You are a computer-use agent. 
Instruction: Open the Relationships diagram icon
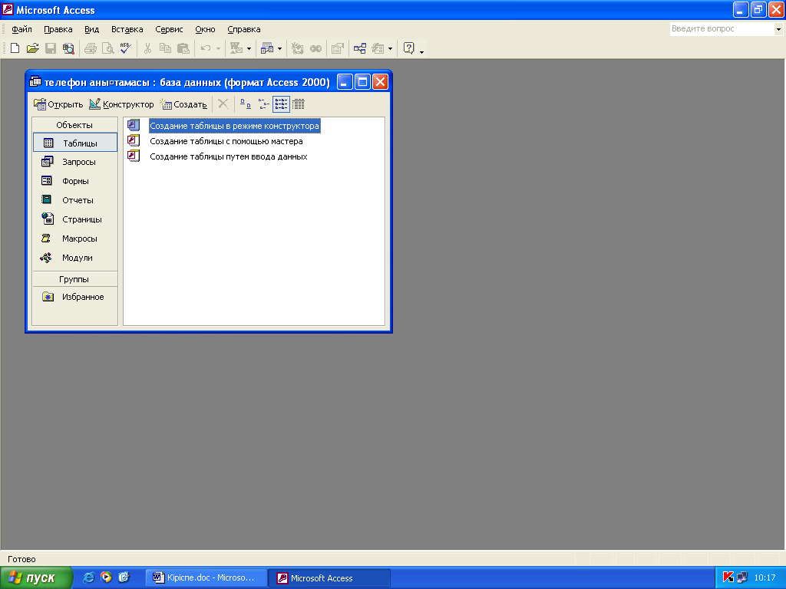360,48
